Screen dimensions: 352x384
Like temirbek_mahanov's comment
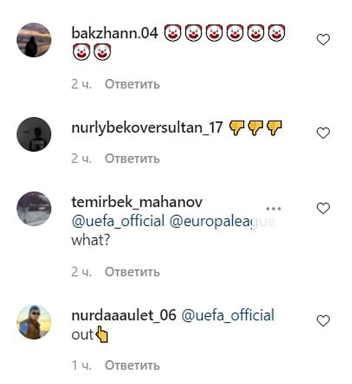click(x=323, y=208)
